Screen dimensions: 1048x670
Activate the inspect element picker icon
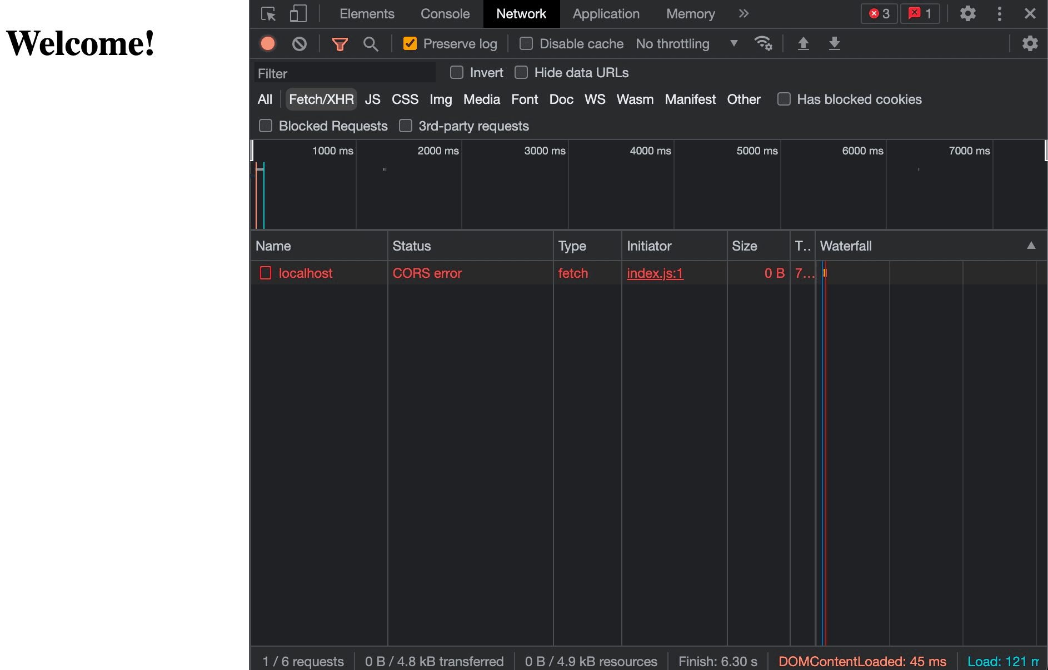tap(268, 14)
